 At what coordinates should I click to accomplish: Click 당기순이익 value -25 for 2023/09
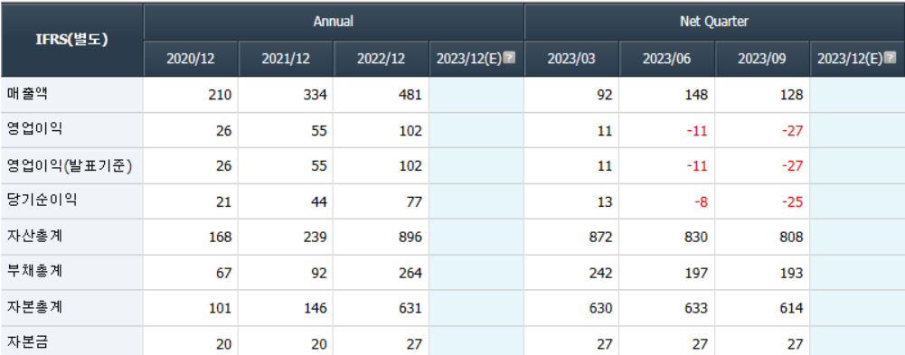click(793, 201)
